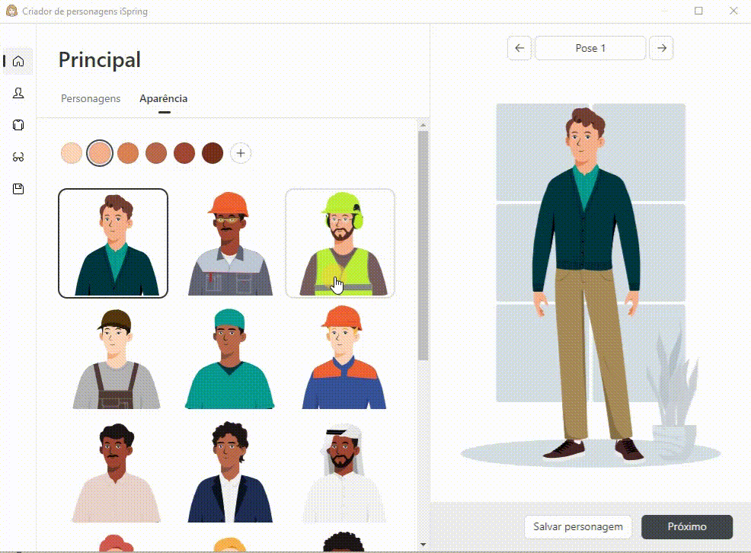Select the bearded worker in yellow safety vest
Image resolution: width=751 pixels, height=553 pixels.
pyautogui.click(x=340, y=243)
